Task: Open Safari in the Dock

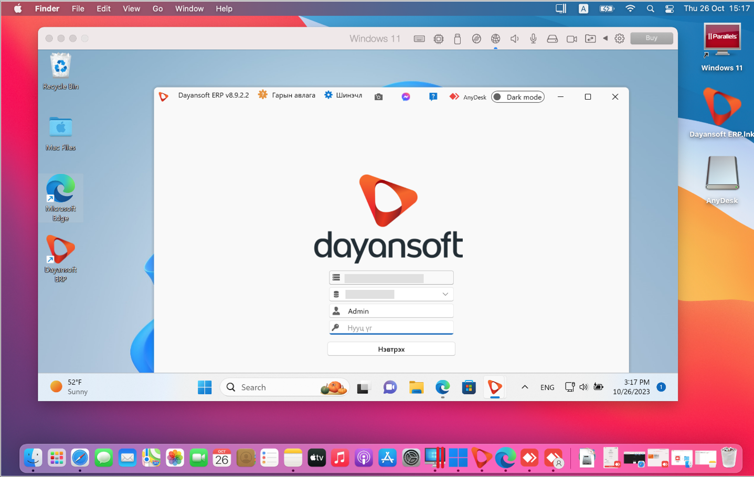Action: (80, 458)
